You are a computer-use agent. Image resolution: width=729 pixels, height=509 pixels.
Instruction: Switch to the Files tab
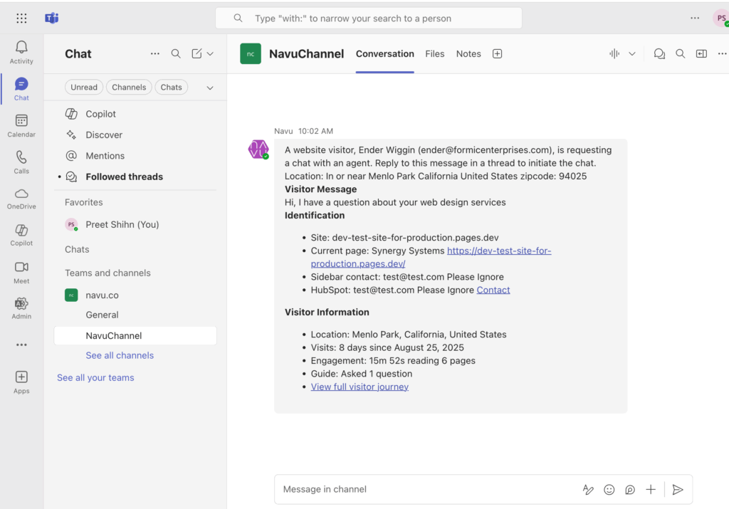(x=434, y=54)
